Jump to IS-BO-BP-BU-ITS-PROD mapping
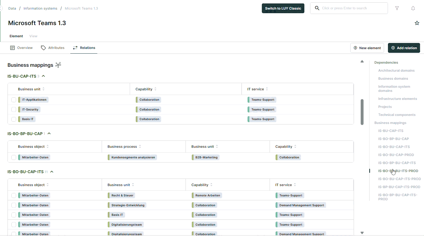This screenshot has height=236, width=424. pyautogui.click(x=398, y=171)
